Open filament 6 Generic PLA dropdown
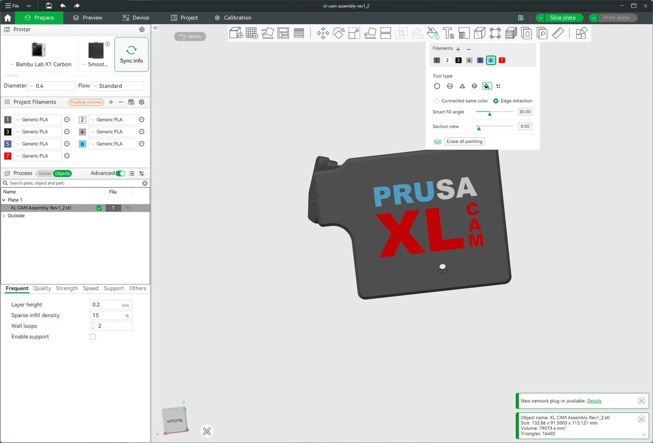 pos(112,144)
